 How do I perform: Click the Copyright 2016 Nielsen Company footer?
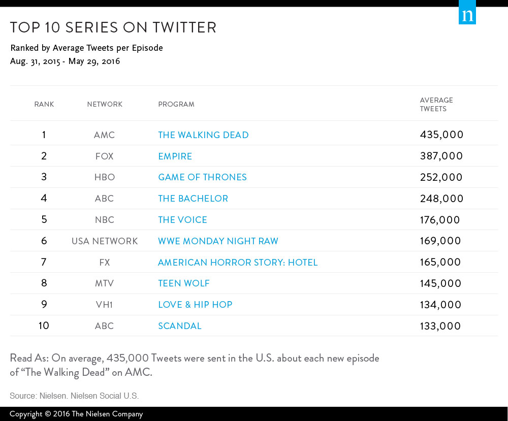pos(76,414)
